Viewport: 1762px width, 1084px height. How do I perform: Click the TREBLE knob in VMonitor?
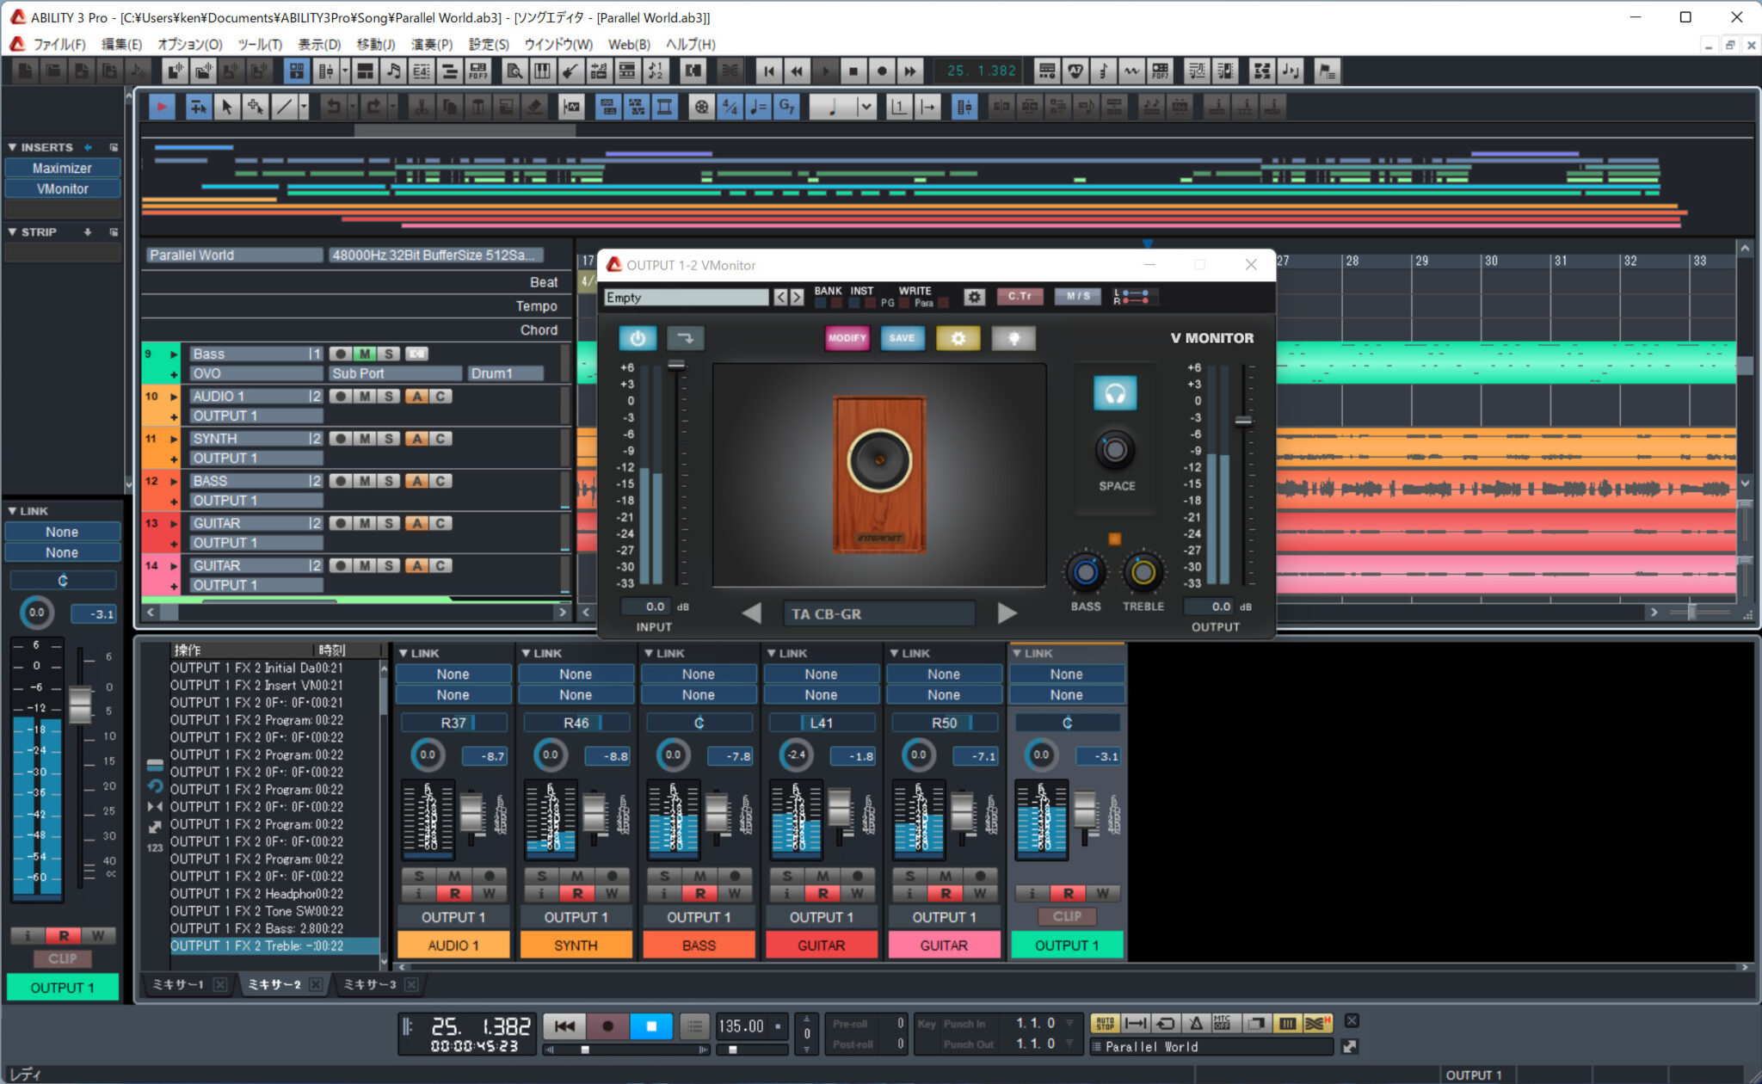pos(1143,572)
